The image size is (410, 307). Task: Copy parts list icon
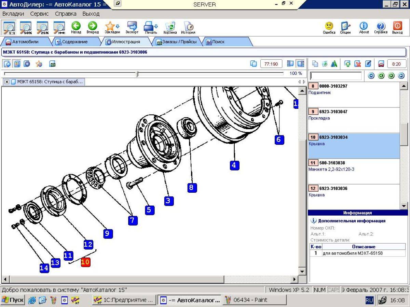pos(315,64)
